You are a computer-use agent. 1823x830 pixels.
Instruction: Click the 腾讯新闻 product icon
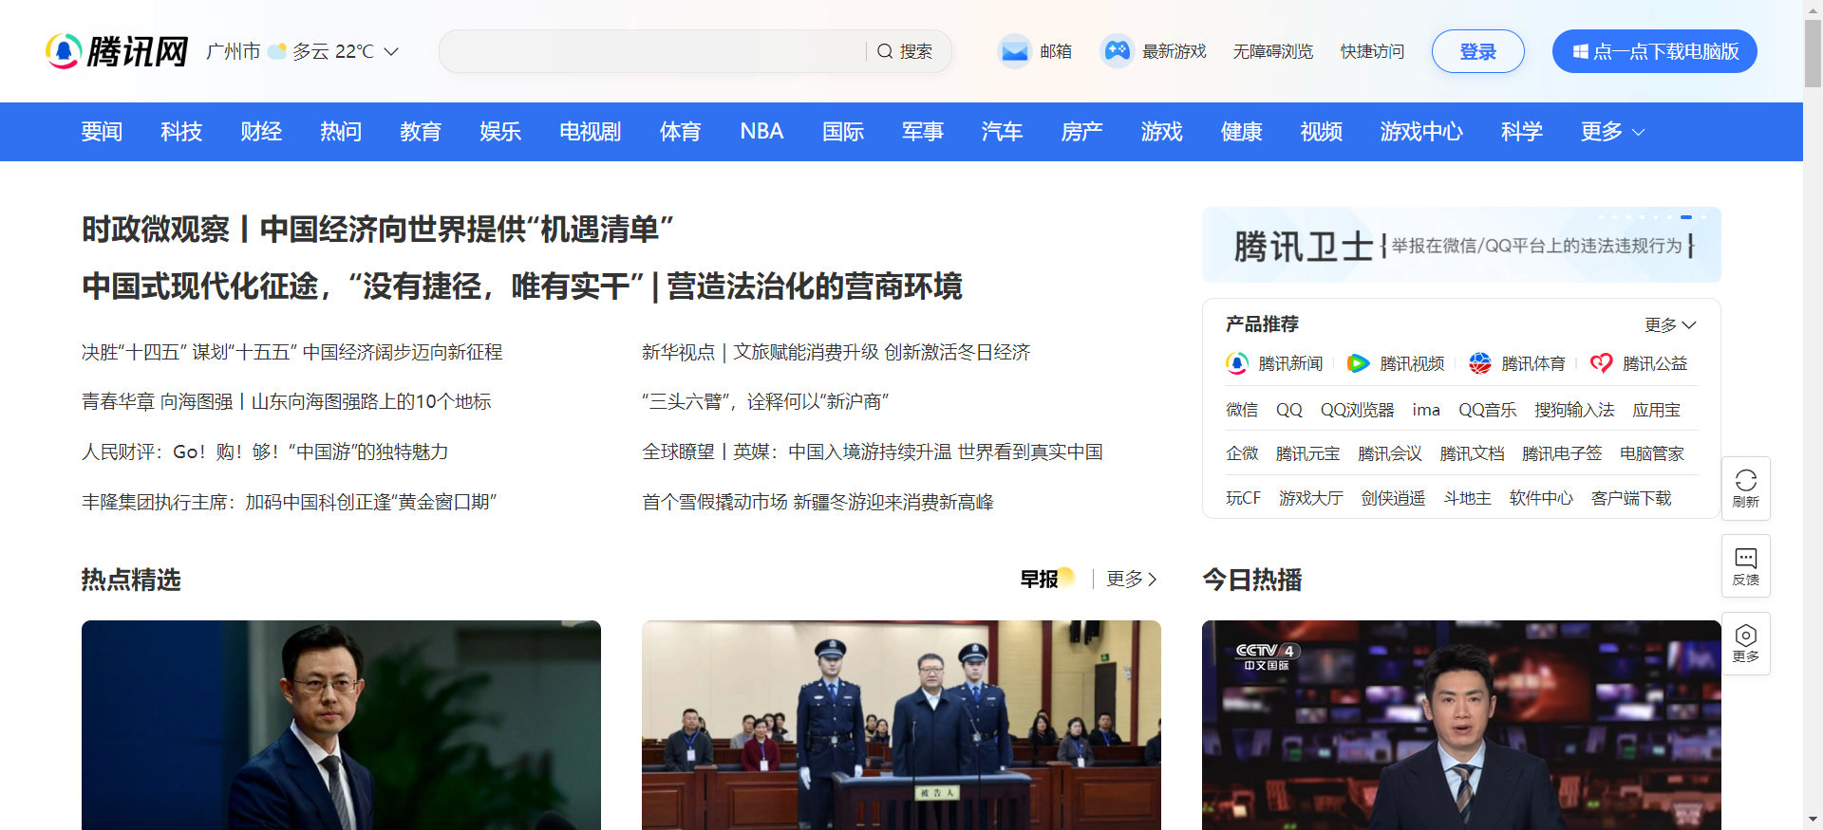tap(1237, 363)
